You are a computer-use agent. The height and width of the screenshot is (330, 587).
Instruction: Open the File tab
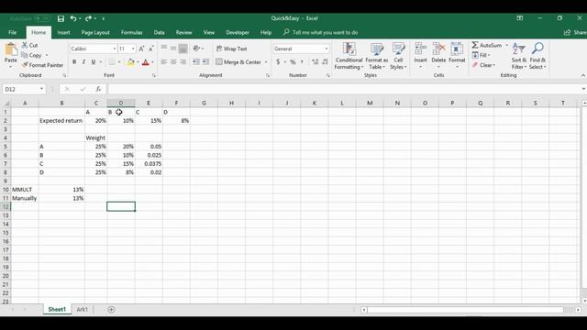pyautogui.click(x=12, y=33)
